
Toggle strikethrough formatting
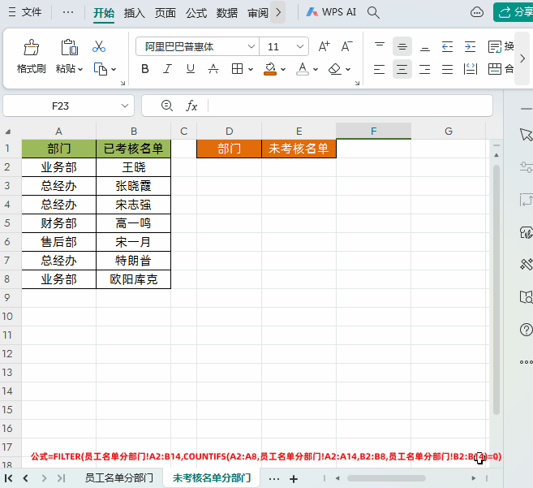click(x=213, y=69)
